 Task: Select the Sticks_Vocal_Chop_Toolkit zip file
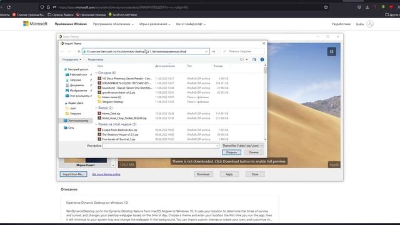pos(122,118)
